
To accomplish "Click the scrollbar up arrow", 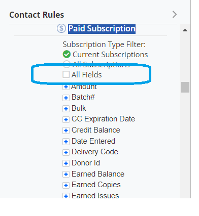I will [x=185, y=30].
